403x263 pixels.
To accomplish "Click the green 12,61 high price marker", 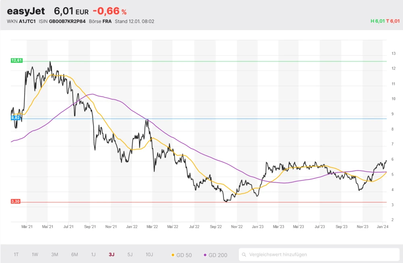I will [x=17, y=61].
